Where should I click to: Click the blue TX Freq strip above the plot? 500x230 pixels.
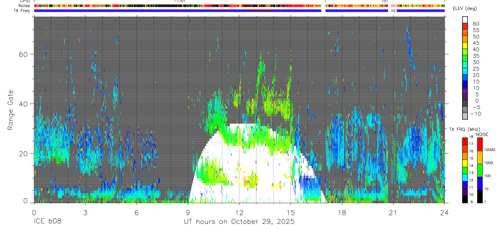pos(239,11)
